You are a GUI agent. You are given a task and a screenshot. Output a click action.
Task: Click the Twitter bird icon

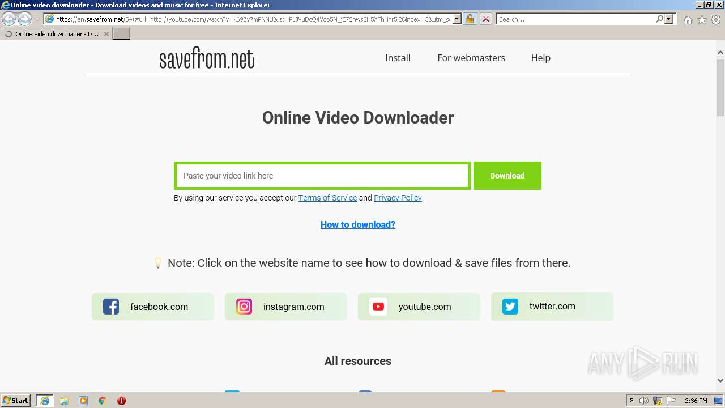[x=510, y=307]
